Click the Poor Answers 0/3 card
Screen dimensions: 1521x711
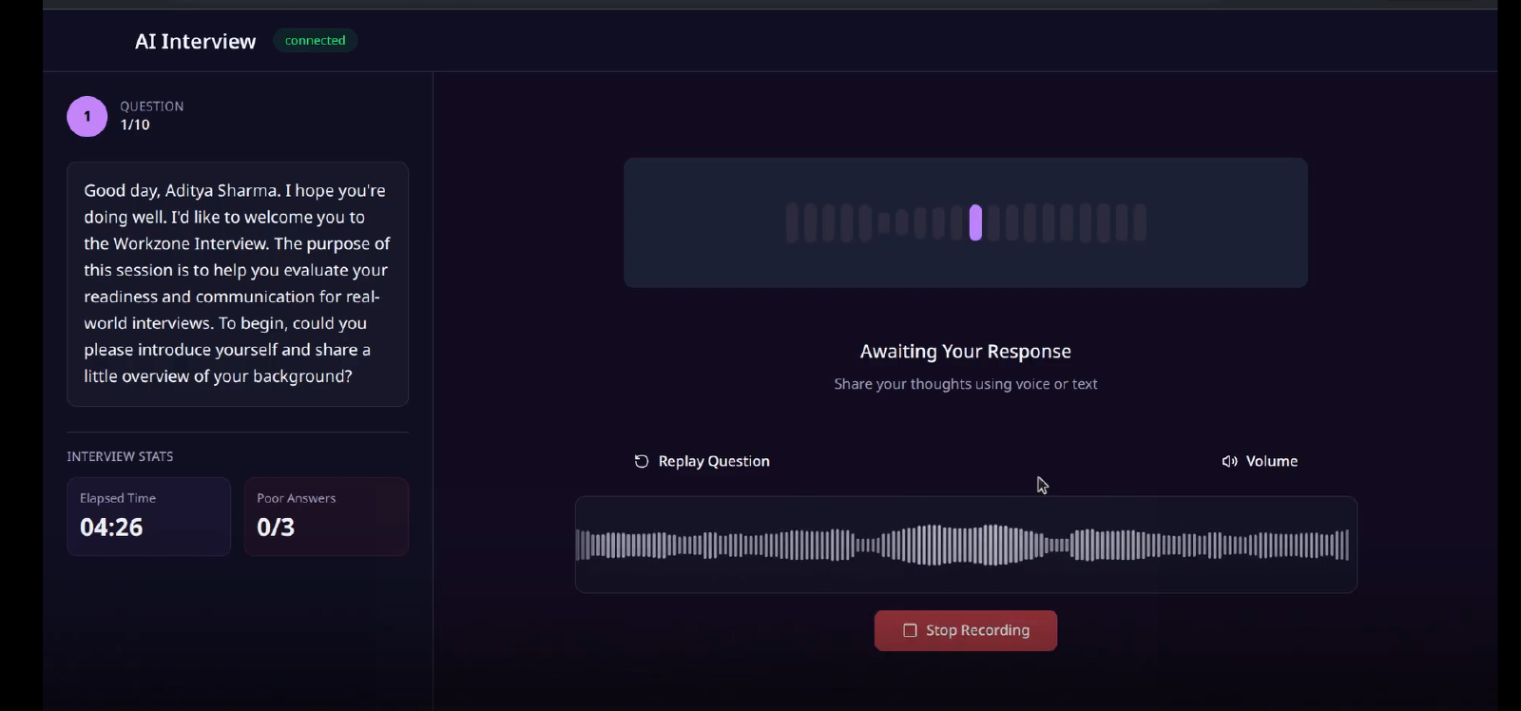tap(326, 516)
